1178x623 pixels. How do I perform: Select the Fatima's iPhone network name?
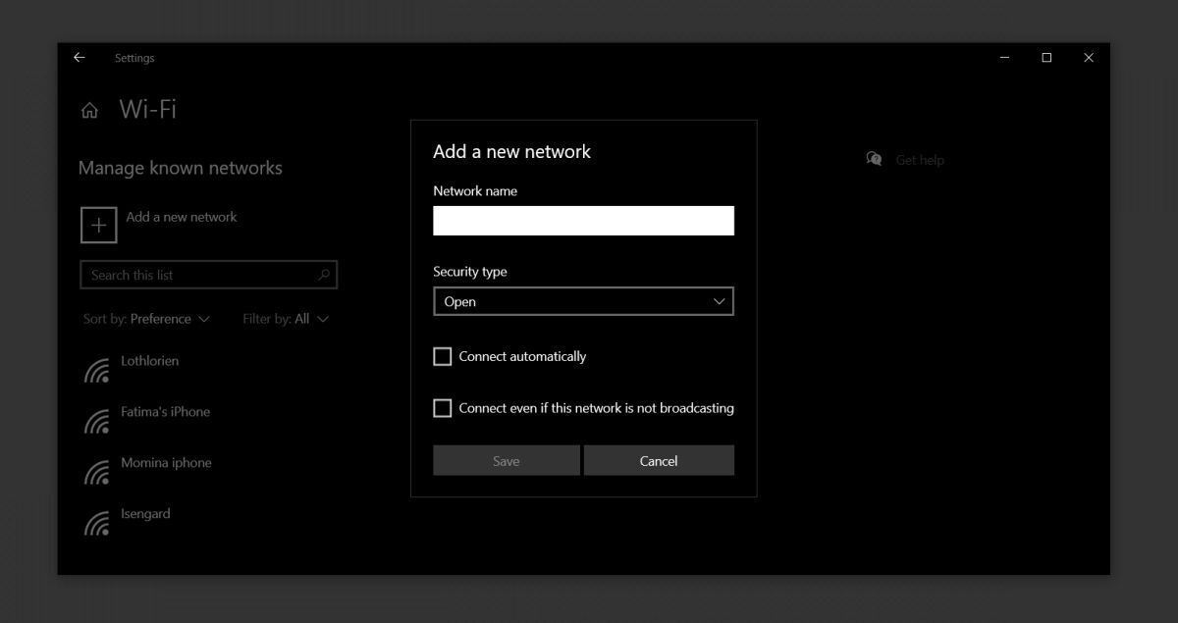pyautogui.click(x=165, y=412)
